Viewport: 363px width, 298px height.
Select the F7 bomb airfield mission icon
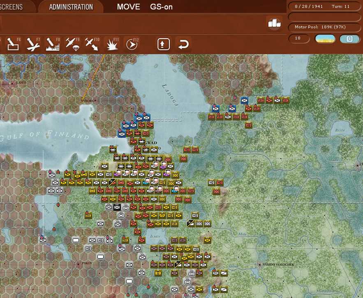point(33,44)
